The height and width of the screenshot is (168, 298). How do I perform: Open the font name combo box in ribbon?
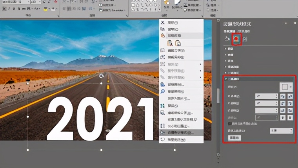click(x=15, y=2)
